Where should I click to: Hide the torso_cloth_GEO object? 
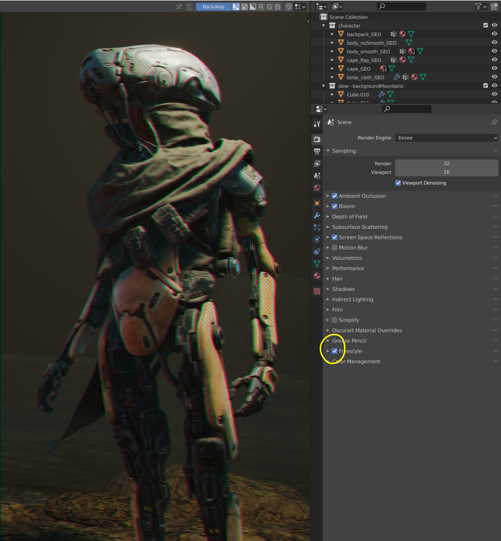[495, 77]
